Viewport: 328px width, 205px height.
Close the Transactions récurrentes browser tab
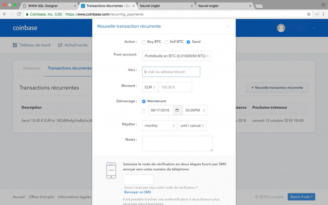coord(133,6)
